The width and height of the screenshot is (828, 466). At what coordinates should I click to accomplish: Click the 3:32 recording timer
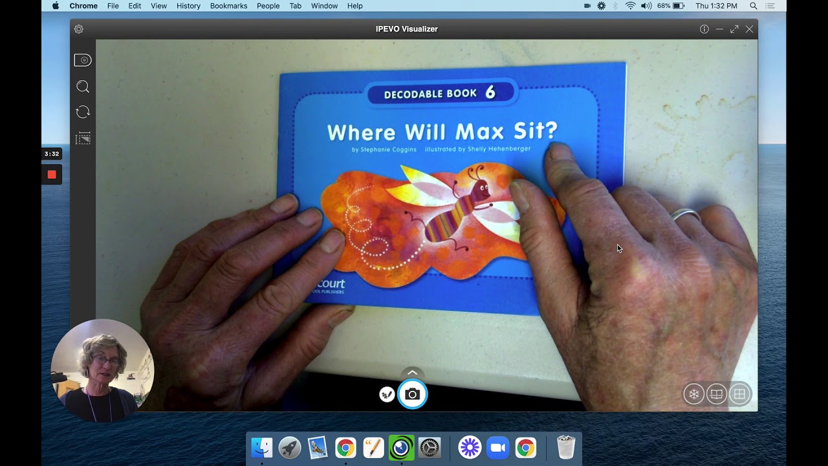(x=52, y=154)
